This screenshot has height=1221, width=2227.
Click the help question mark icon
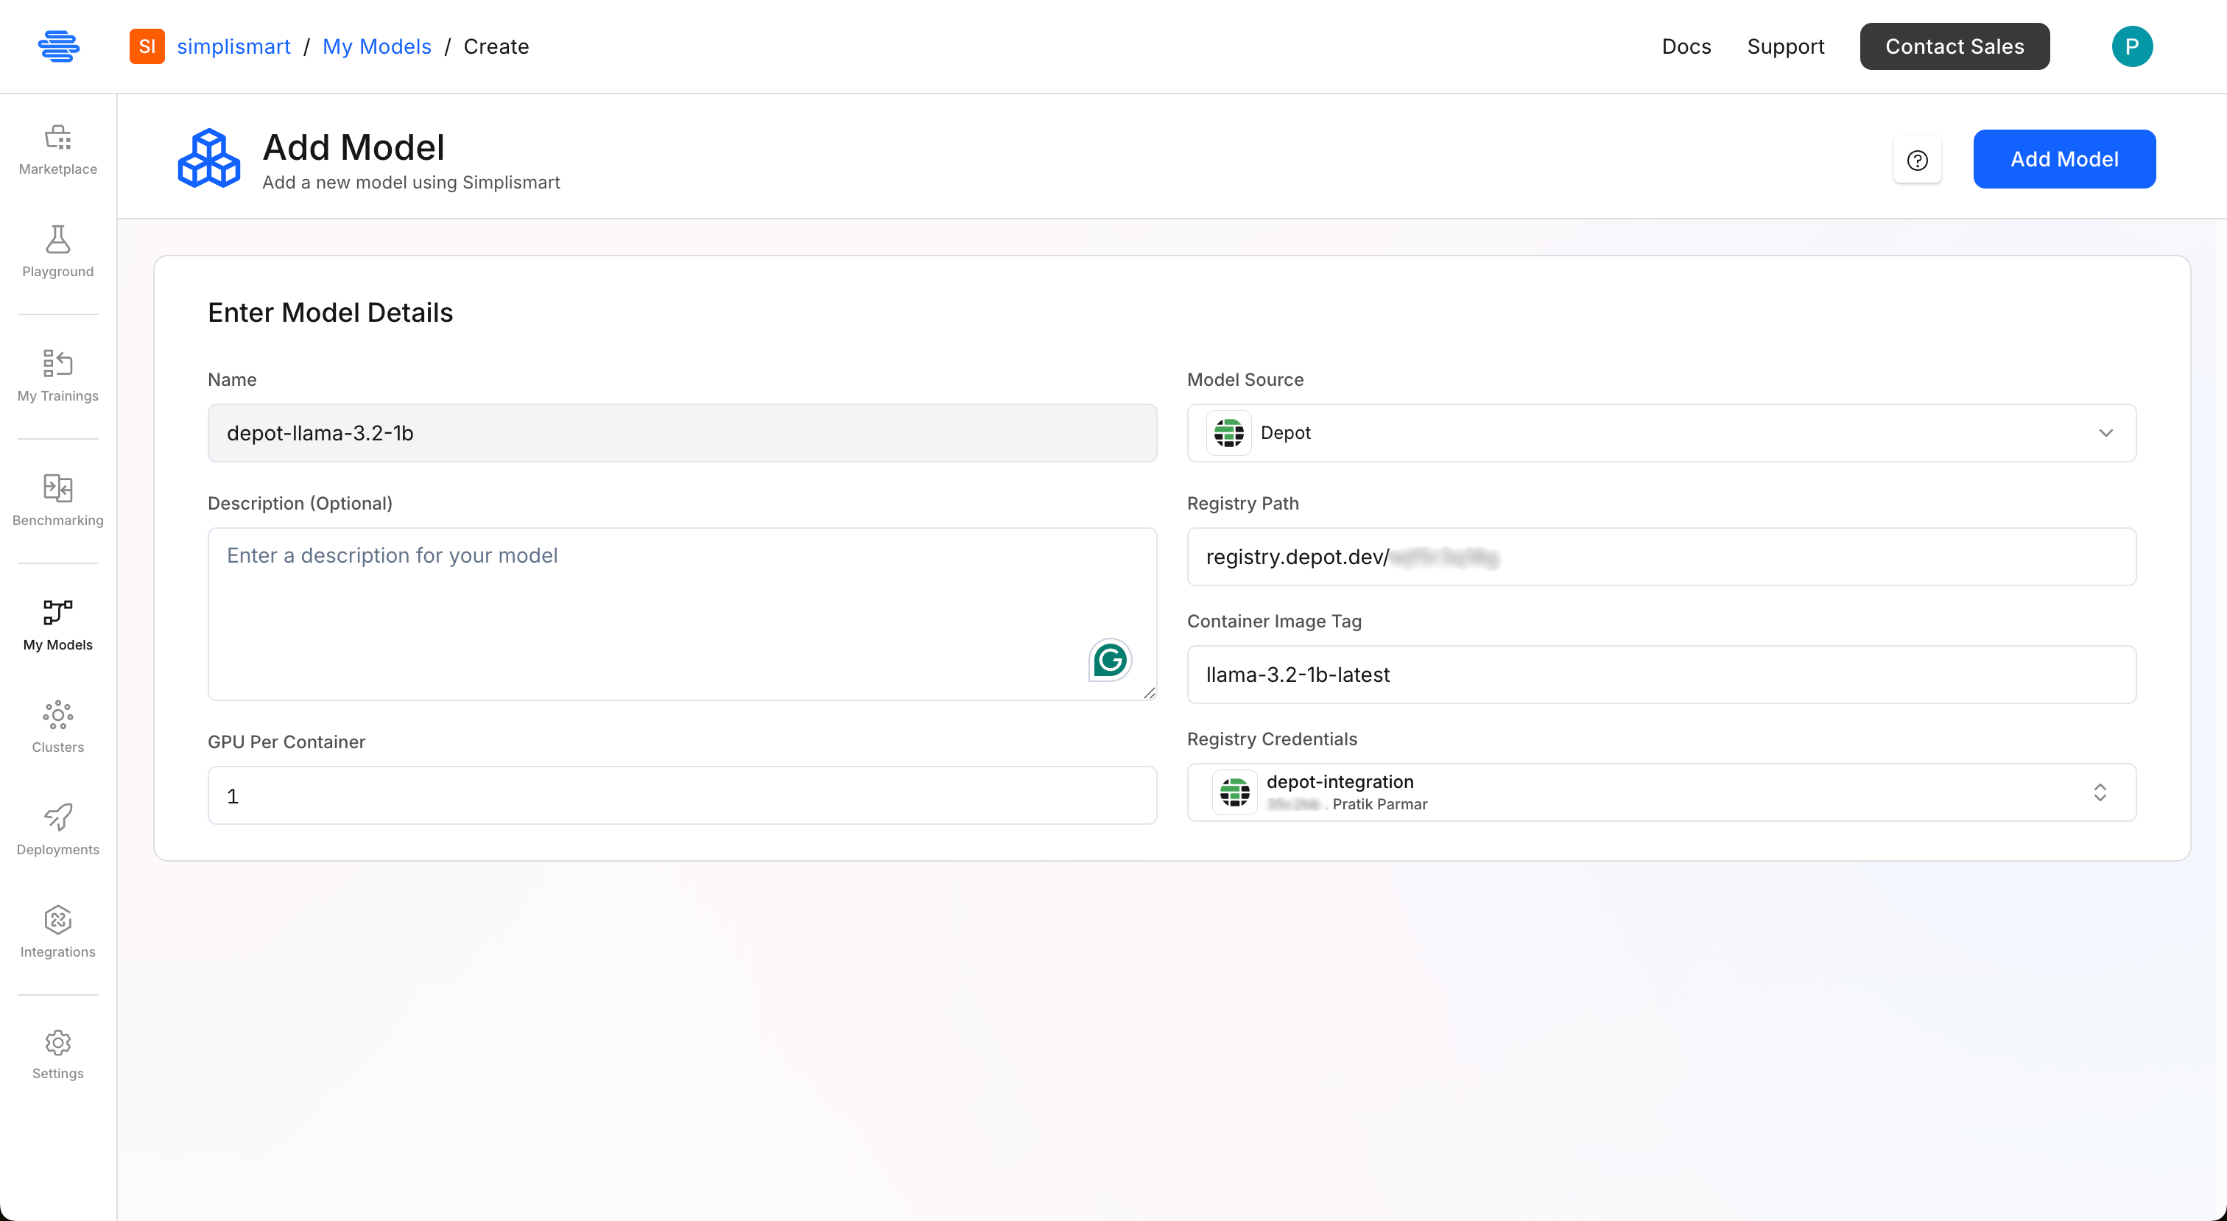click(x=1917, y=160)
